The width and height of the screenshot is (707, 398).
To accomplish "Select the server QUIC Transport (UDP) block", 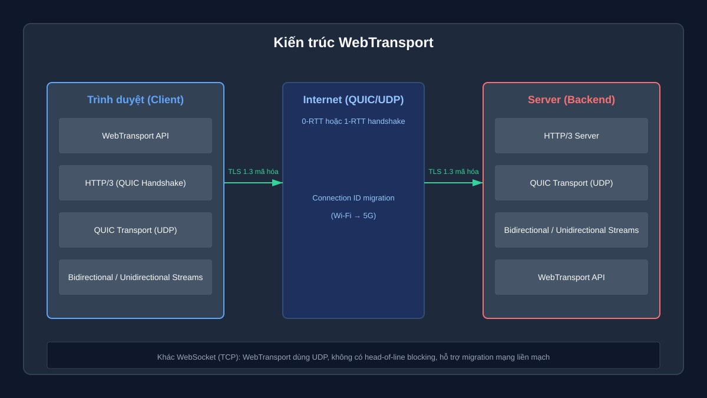I will pyautogui.click(x=571, y=183).
